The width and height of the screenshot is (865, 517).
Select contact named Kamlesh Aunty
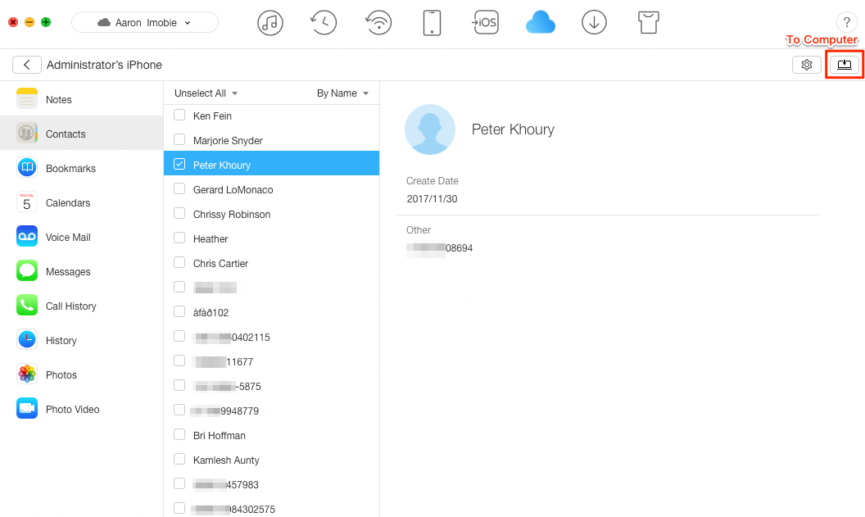tap(271, 460)
